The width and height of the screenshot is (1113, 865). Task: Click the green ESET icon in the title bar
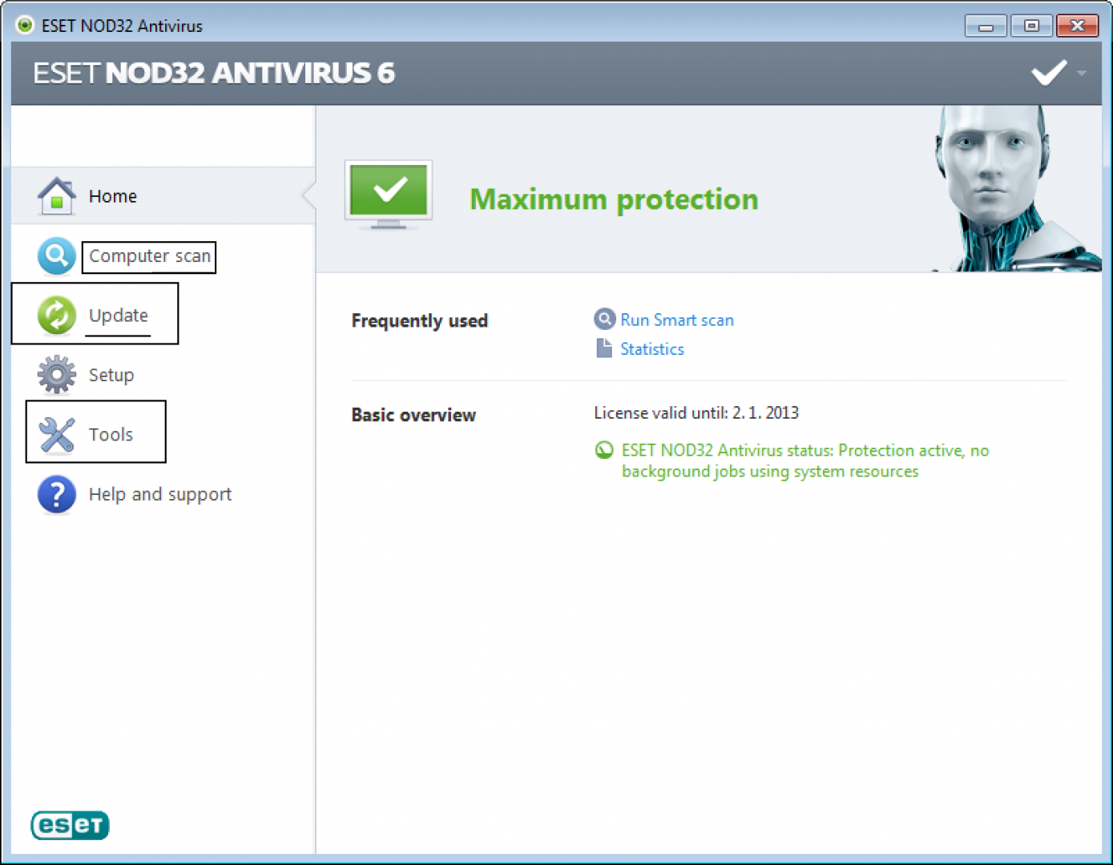(23, 24)
